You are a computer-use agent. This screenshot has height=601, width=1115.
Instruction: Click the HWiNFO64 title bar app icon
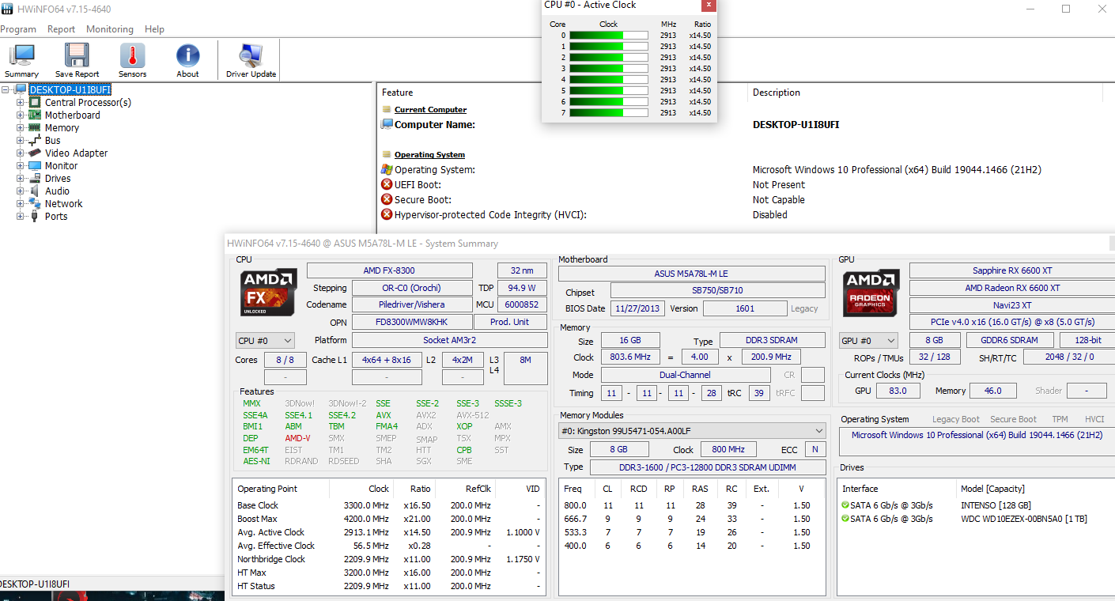7,9
